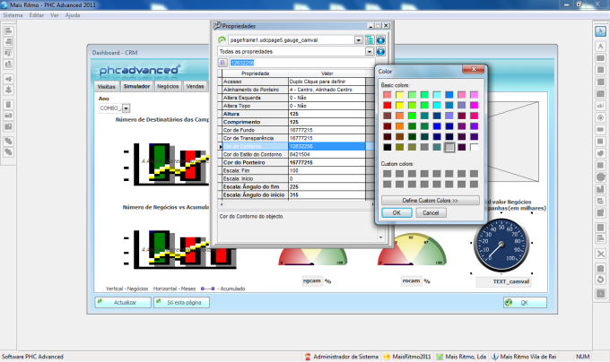
Task: Click the Center Vertically layout icon
Action: pos(8,90)
